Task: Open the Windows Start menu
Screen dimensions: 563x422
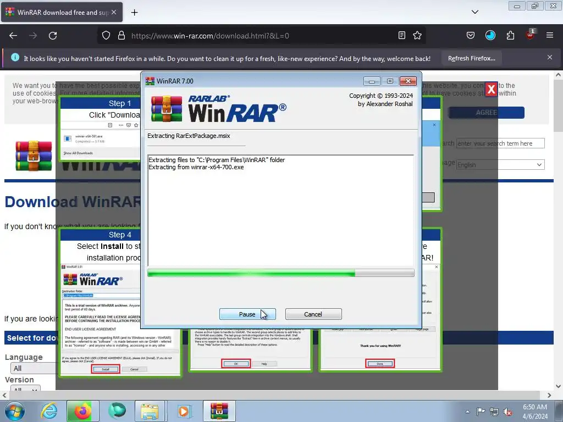Action: click(x=15, y=411)
